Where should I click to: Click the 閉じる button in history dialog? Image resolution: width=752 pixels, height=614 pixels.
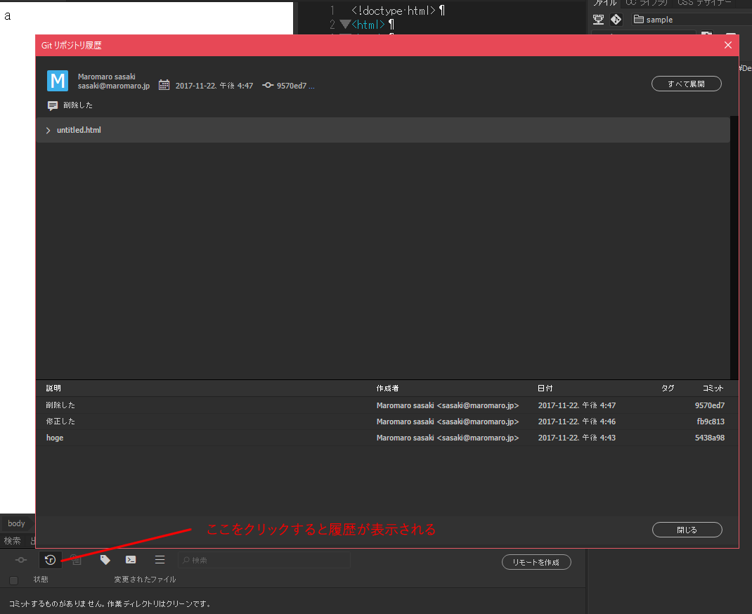coord(687,530)
